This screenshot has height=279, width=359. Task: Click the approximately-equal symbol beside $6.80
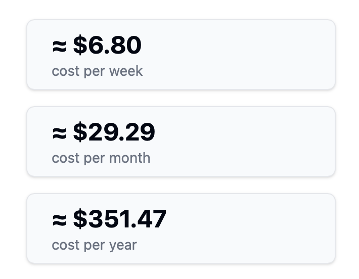coord(59,46)
